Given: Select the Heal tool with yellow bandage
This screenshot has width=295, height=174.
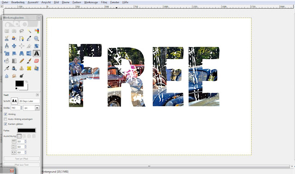Looking at the screenshot, I should [x=29, y=68].
